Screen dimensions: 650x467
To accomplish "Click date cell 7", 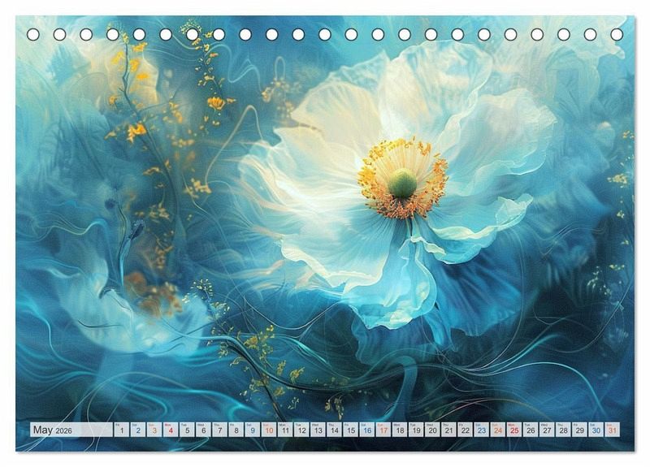I will click(219, 430).
